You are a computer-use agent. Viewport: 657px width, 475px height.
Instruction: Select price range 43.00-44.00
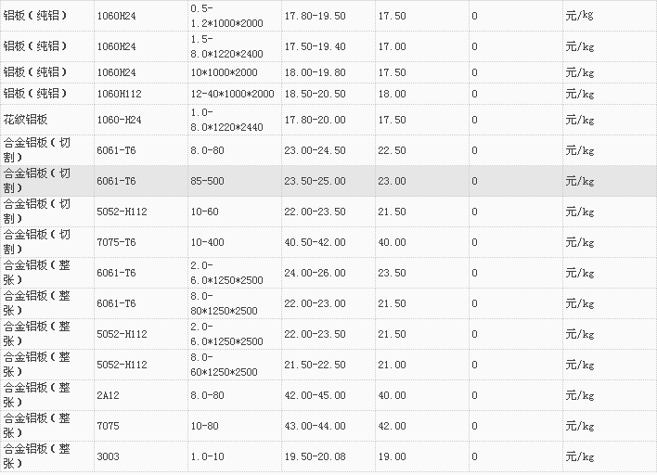[315, 426]
